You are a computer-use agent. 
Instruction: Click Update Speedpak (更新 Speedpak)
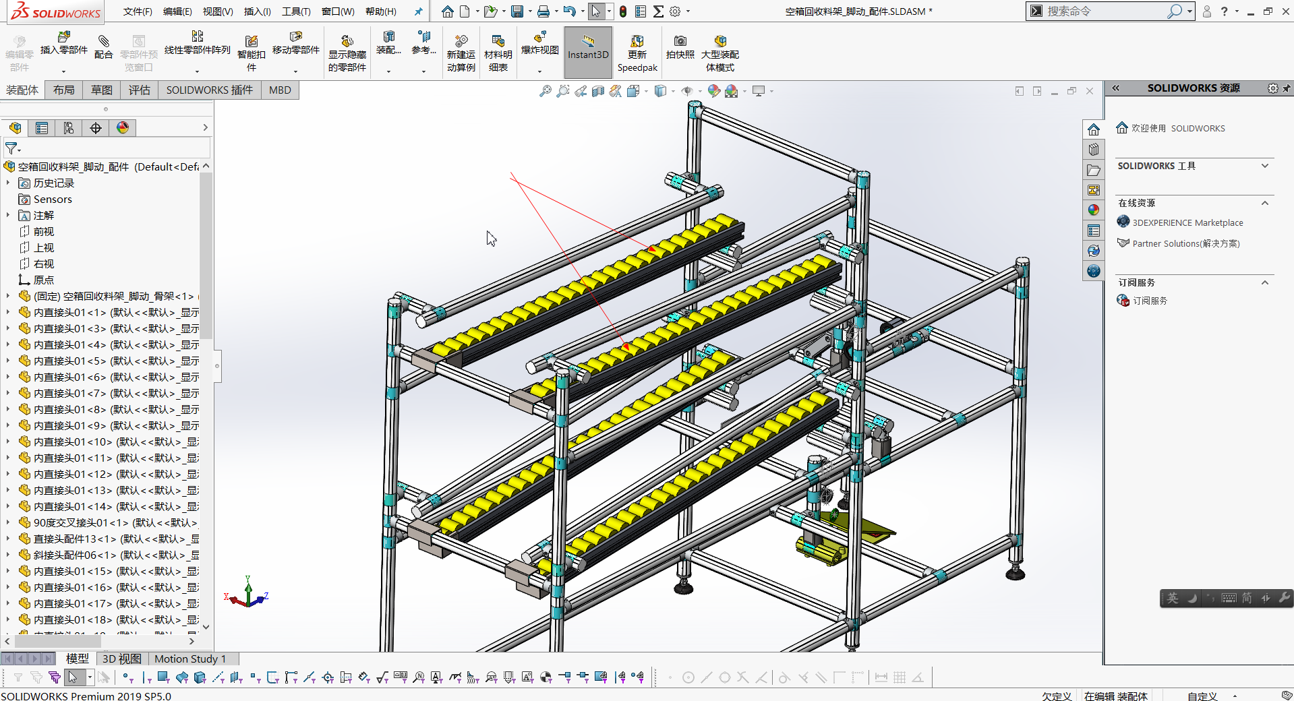point(637,53)
